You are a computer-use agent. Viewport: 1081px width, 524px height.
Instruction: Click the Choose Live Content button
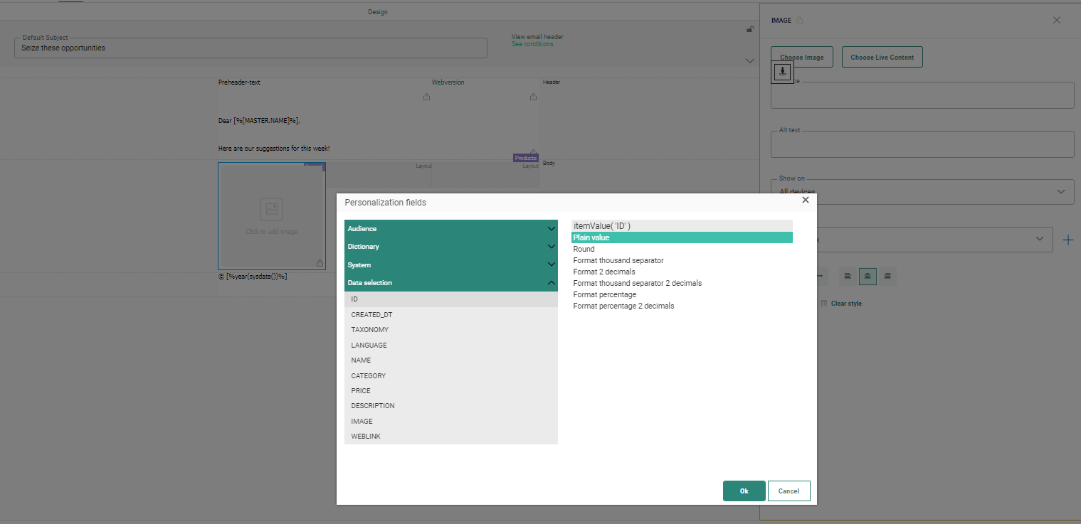(882, 58)
